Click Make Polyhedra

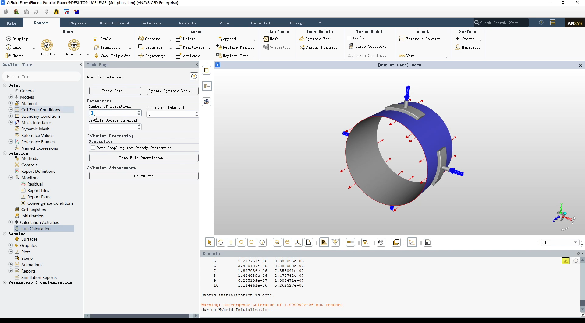pos(112,56)
